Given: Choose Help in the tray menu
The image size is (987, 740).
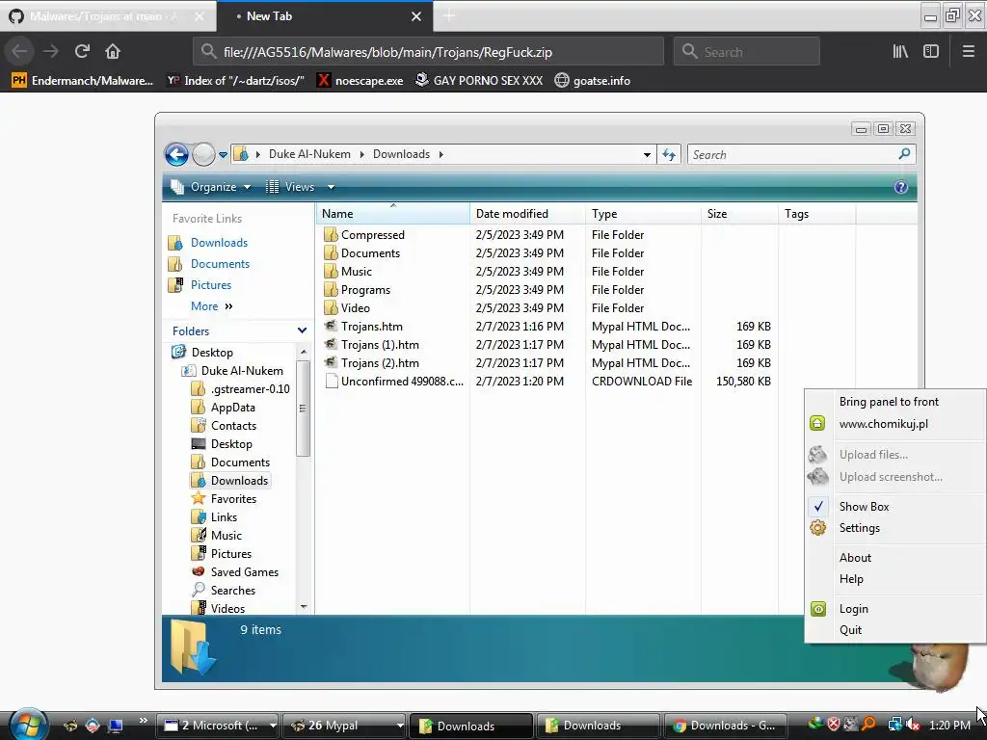Looking at the screenshot, I should tap(851, 579).
